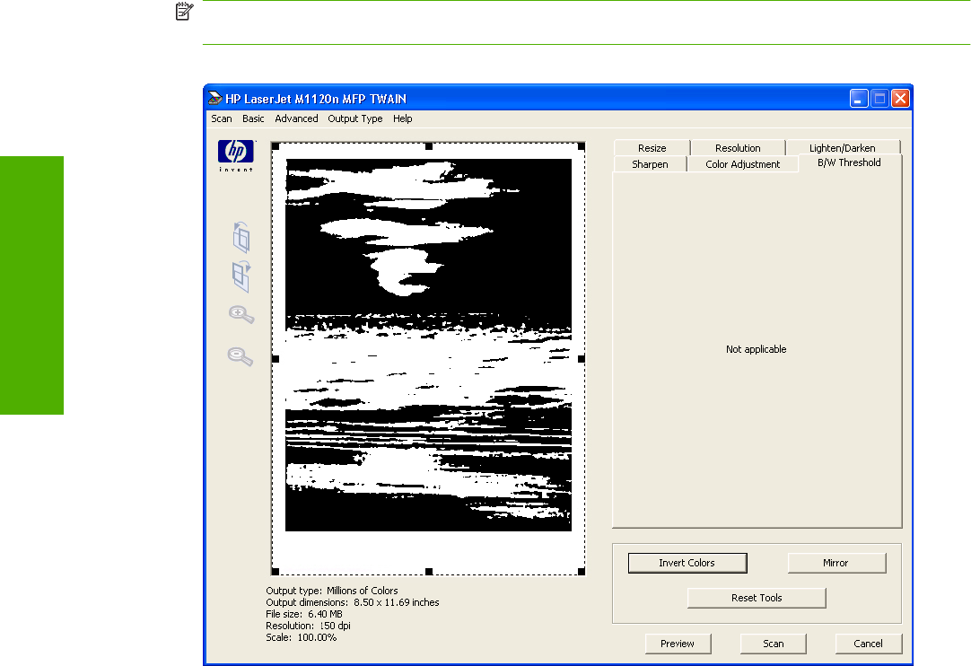Open the Basic menu
The image size is (971, 666).
253,118
